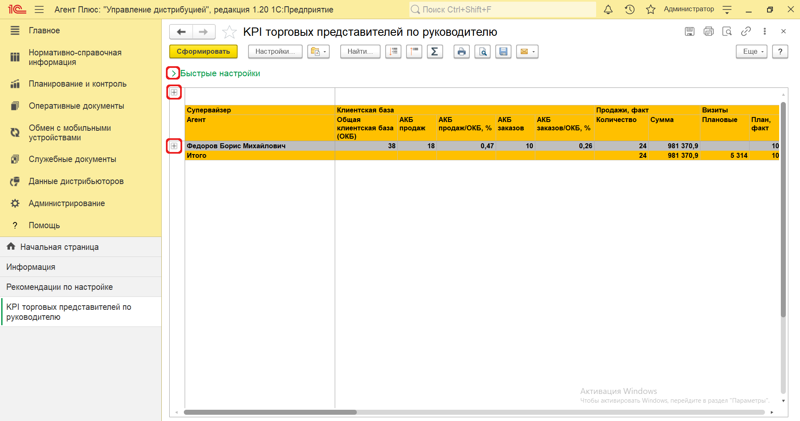The width and height of the screenshot is (800, 421).
Task: Open Обмен с мобильными устройствами section
Action: click(x=80, y=133)
